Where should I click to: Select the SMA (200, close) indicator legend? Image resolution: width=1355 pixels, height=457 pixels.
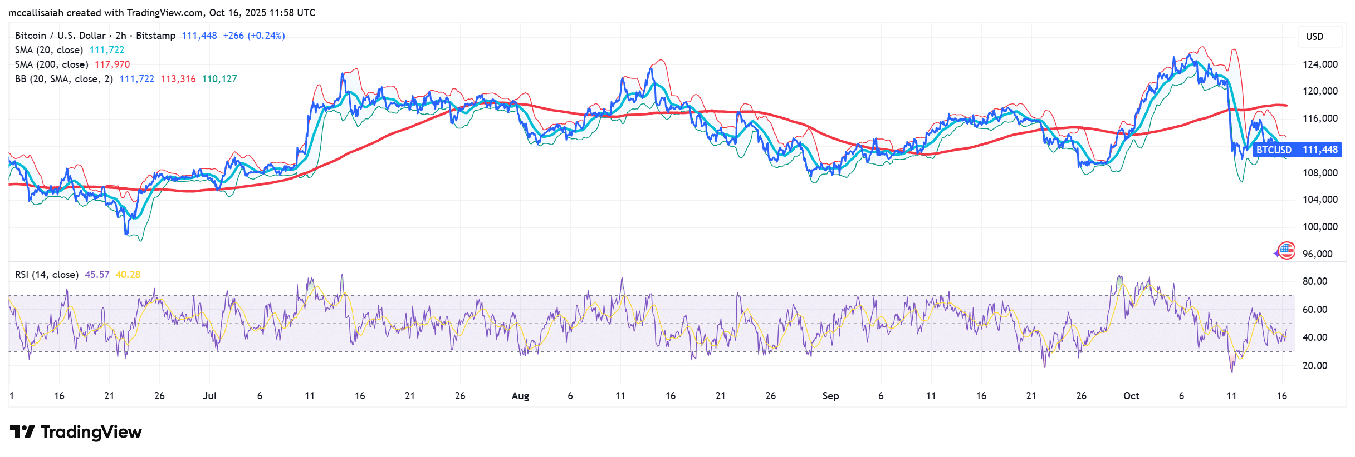pyautogui.click(x=51, y=64)
